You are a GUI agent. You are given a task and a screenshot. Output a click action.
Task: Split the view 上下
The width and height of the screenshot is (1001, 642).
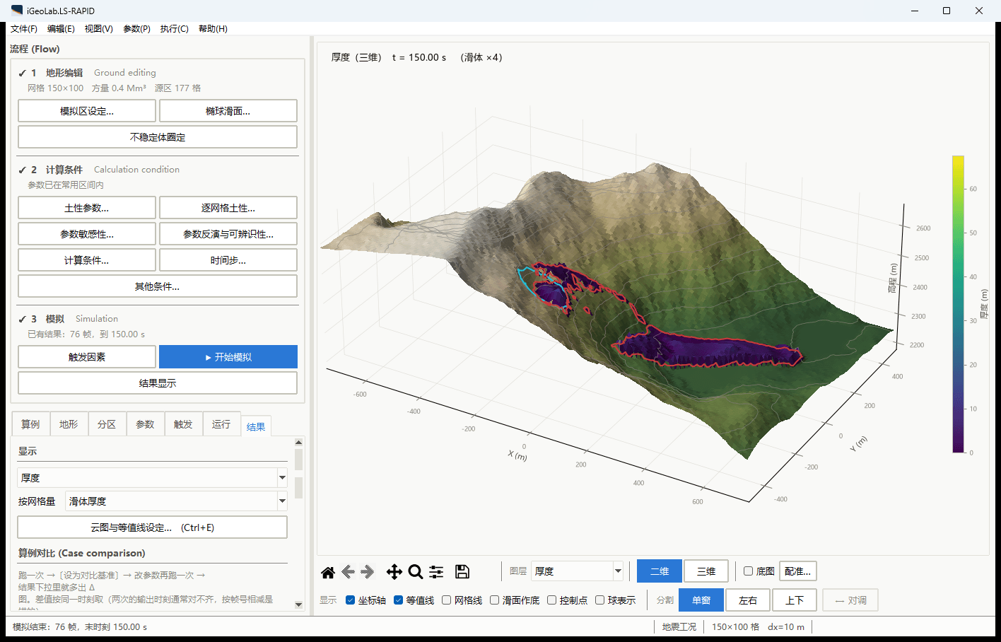795,600
